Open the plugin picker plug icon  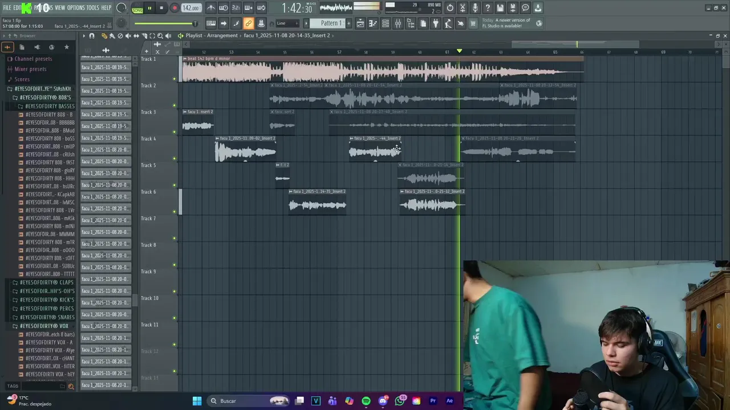point(436,23)
